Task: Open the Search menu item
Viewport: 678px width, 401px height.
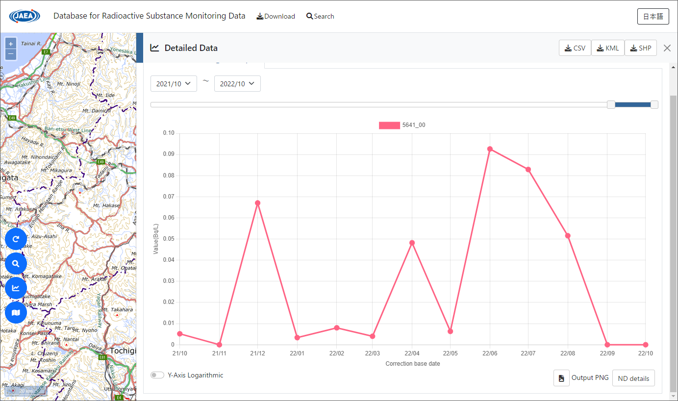Action: point(320,16)
